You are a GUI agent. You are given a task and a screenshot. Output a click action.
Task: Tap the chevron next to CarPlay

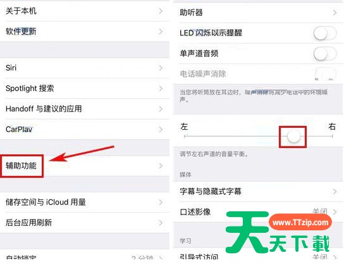pos(161,129)
